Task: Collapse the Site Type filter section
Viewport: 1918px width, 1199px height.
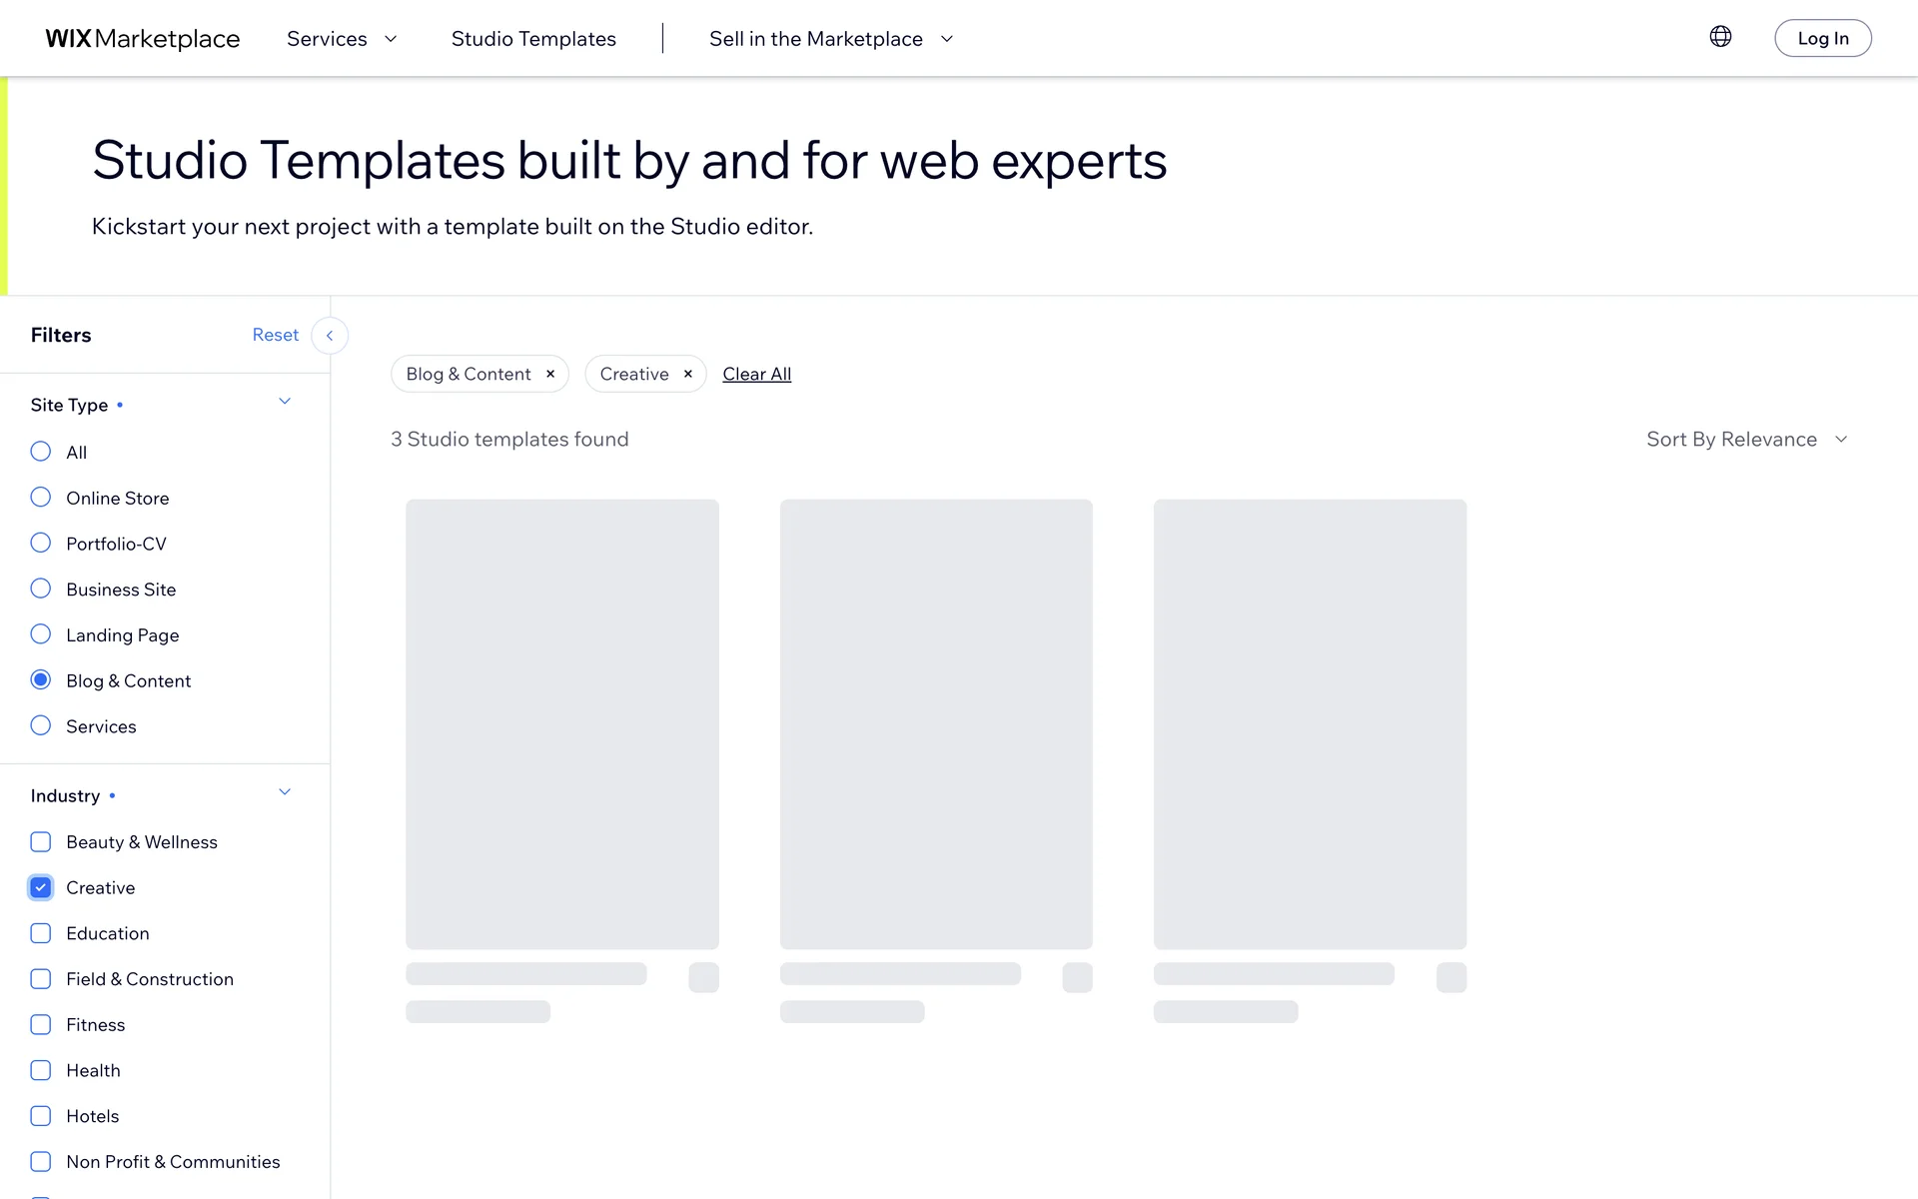Action: (x=285, y=402)
